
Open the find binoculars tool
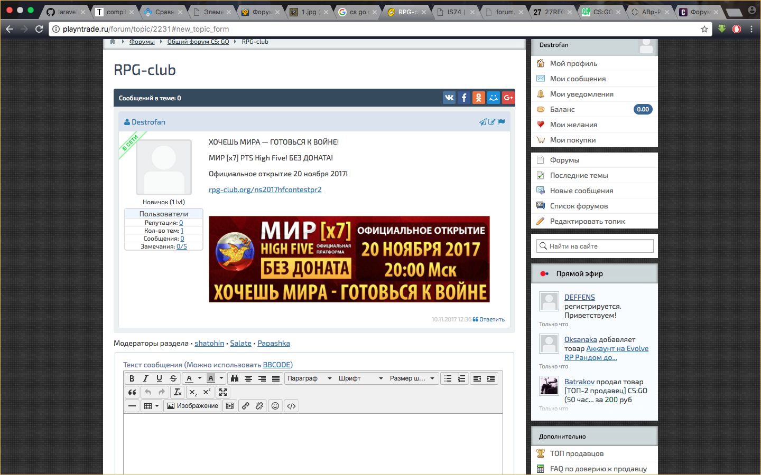235,378
